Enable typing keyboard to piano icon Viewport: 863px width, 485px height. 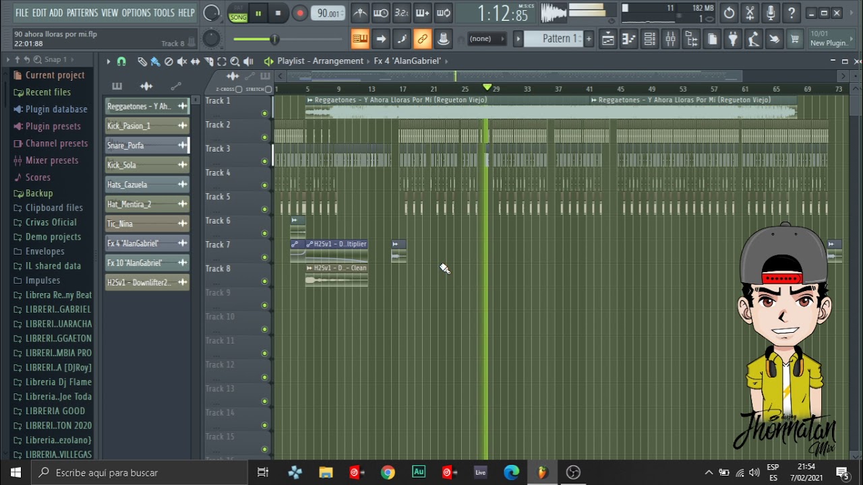click(360, 39)
